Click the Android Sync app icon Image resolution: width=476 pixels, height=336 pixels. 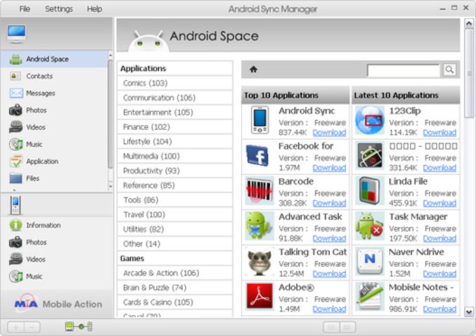260,120
